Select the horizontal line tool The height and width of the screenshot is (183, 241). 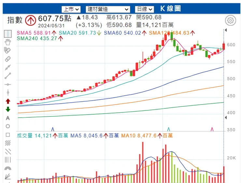coord(8,84)
